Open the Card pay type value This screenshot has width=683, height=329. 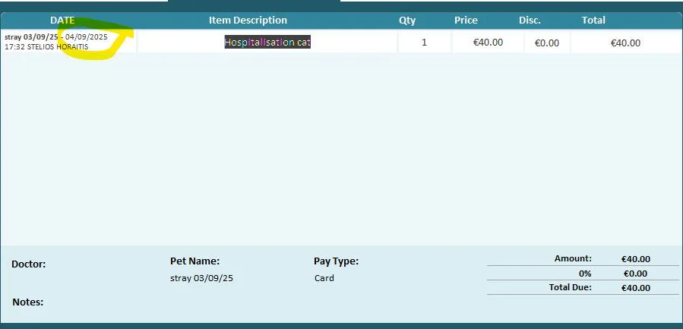(x=324, y=278)
